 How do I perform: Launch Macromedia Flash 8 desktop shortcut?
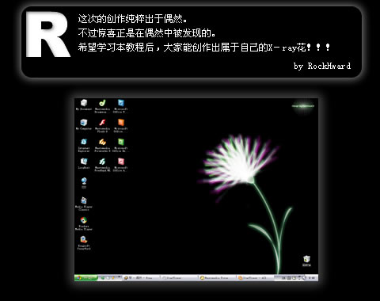click(x=102, y=126)
